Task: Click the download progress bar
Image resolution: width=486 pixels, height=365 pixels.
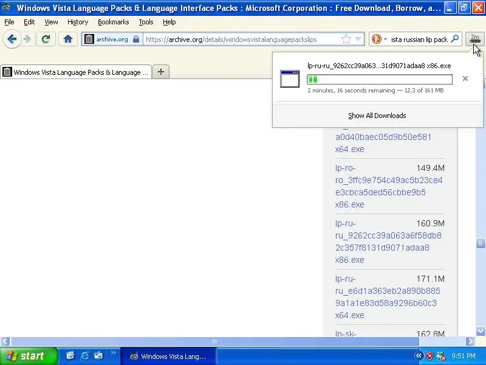Action: (x=379, y=80)
